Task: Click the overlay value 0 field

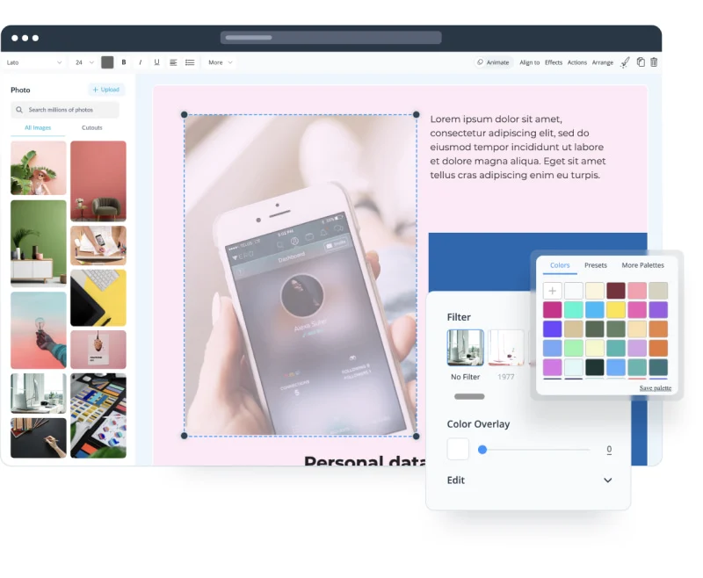Action: click(x=609, y=450)
